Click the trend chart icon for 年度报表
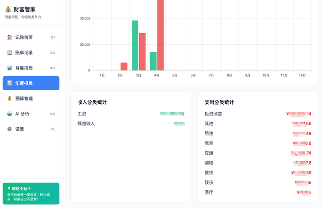The image size is (323, 208). 9,83
